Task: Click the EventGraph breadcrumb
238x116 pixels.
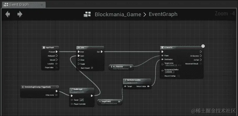Action: pyautogui.click(x=163, y=14)
